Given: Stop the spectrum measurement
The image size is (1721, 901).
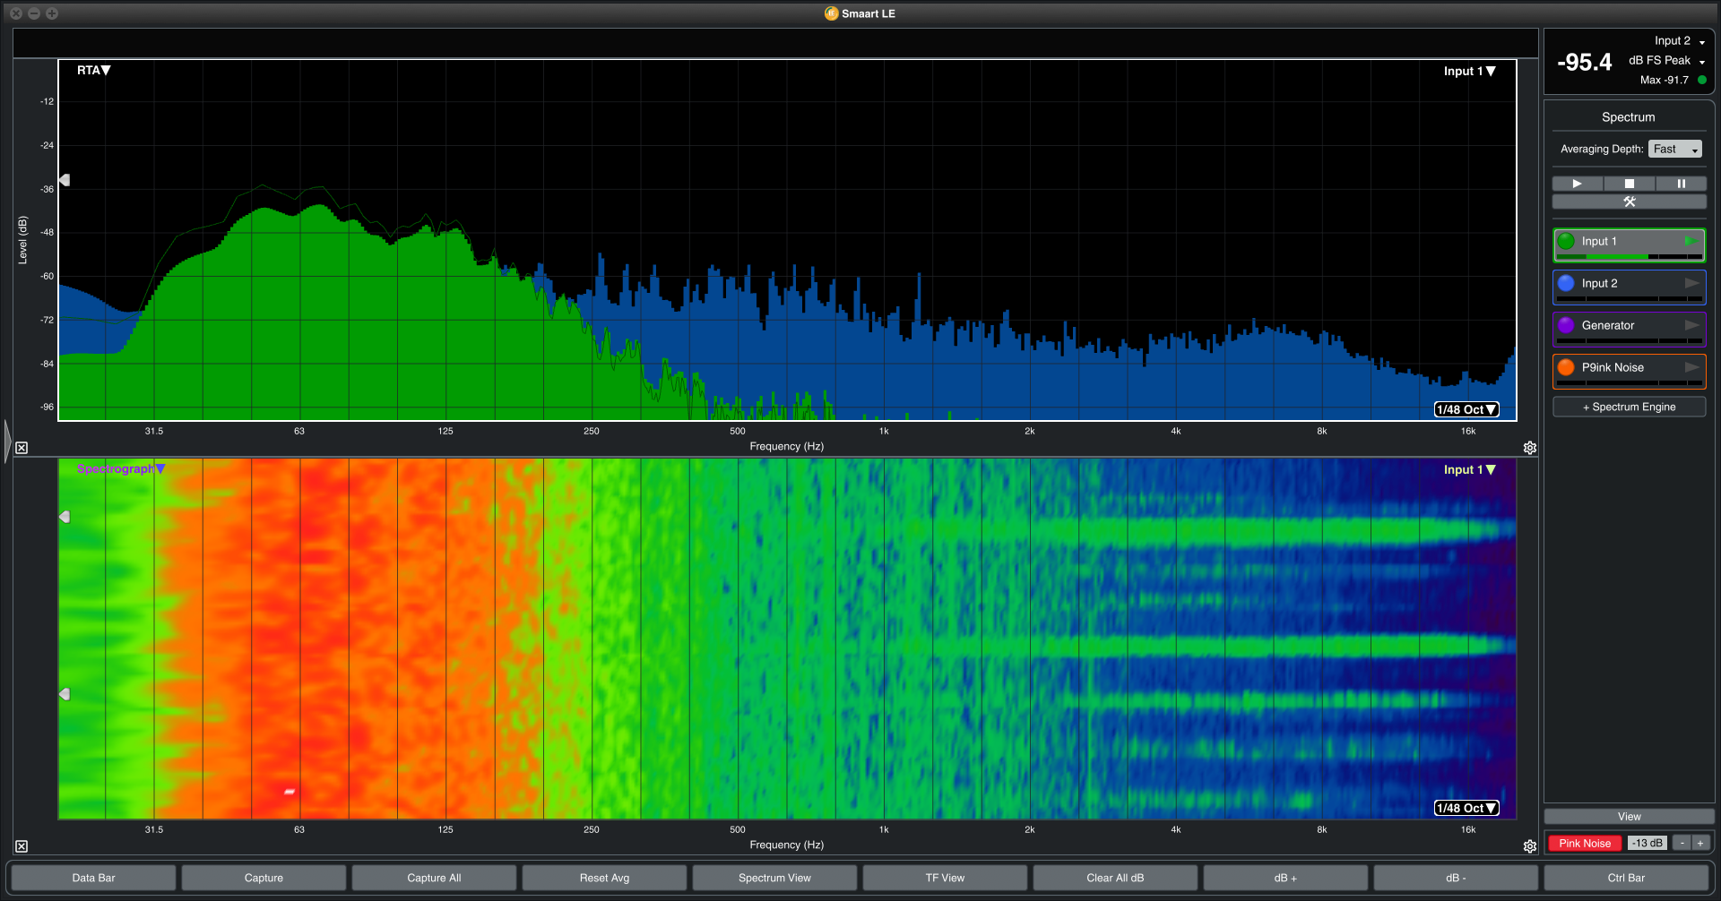Looking at the screenshot, I should [1630, 184].
